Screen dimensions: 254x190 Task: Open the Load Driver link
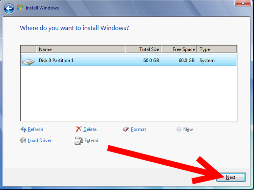(x=40, y=140)
